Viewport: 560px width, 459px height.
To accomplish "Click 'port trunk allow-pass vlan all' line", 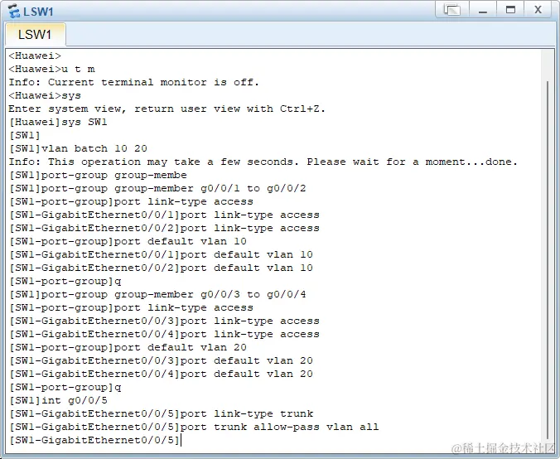I will [194, 427].
